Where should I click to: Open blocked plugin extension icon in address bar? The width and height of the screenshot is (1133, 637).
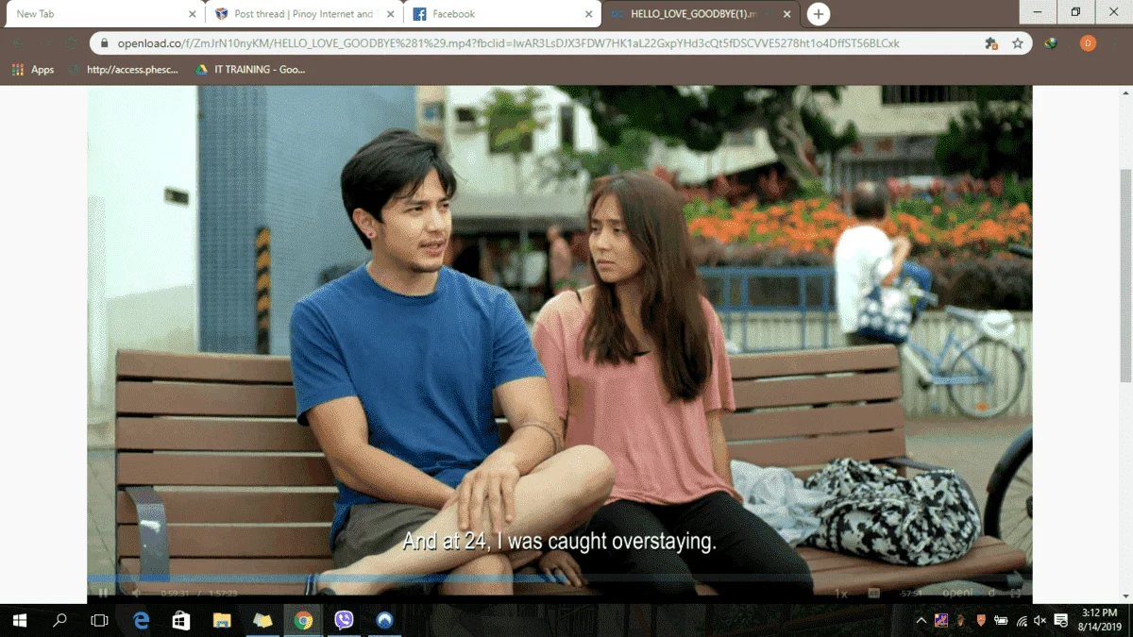pos(990,43)
